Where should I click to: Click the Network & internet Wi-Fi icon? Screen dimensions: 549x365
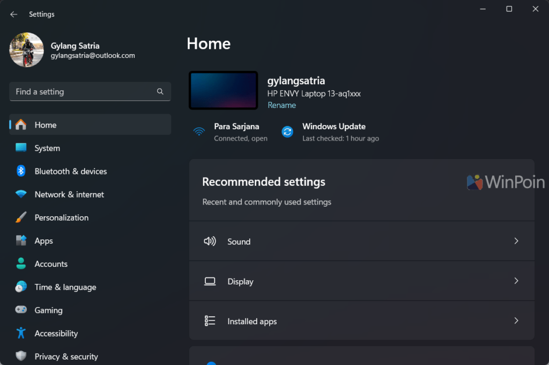[21, 194]
